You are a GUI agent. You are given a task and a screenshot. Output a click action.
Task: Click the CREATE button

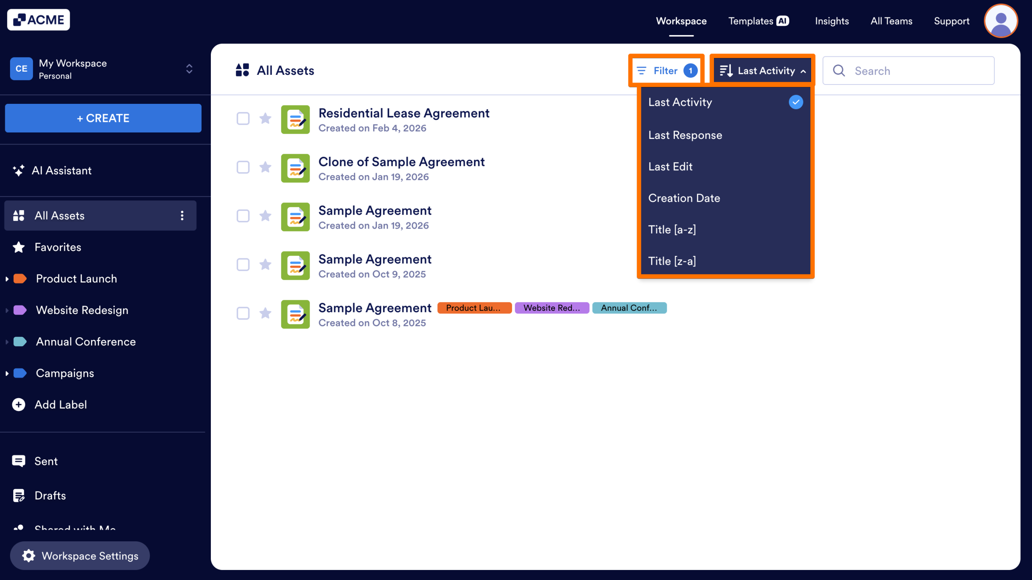tap(103, 118)
